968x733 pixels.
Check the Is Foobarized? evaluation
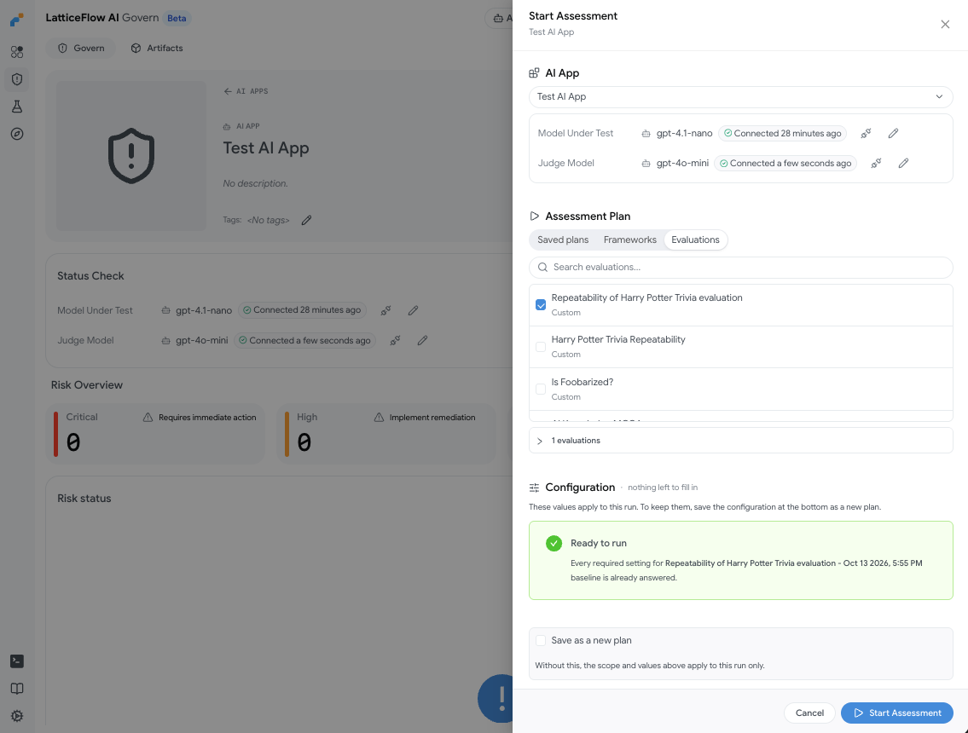[541, 390]
